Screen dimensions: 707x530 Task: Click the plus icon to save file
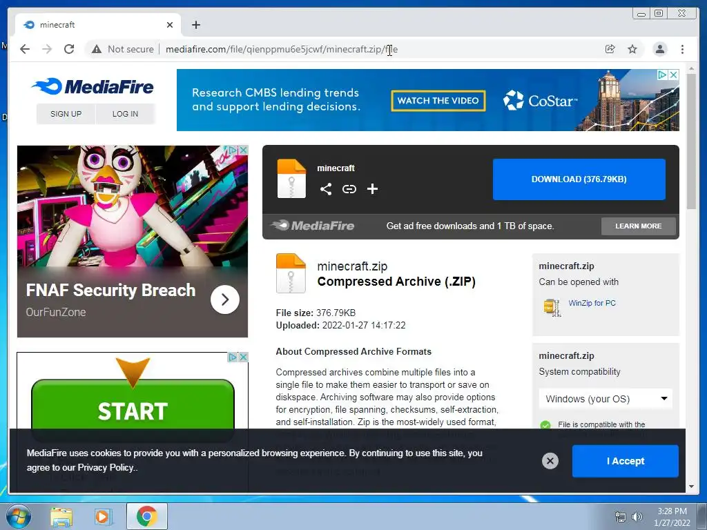tap(372, 189)
